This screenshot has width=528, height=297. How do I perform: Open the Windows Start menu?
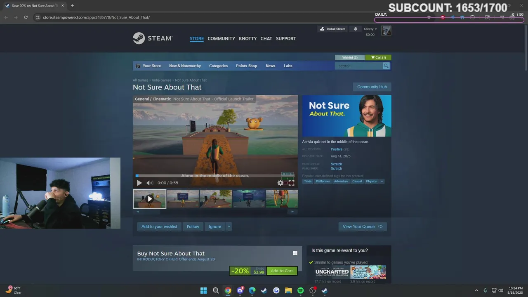203,290
